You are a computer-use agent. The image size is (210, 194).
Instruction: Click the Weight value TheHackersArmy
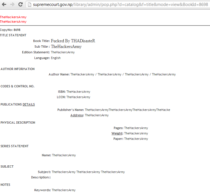[136, 134]
